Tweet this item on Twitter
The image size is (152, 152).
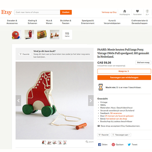(x=132, y=144)
